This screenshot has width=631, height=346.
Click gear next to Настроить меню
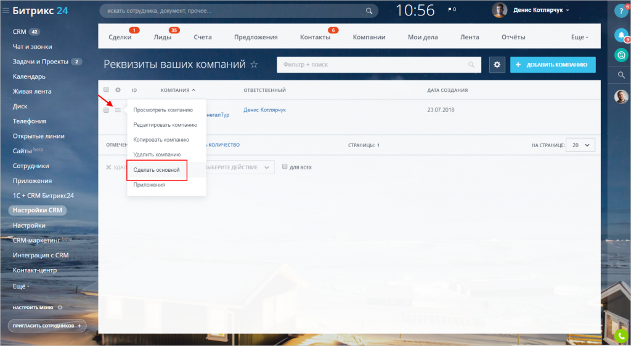60,307
